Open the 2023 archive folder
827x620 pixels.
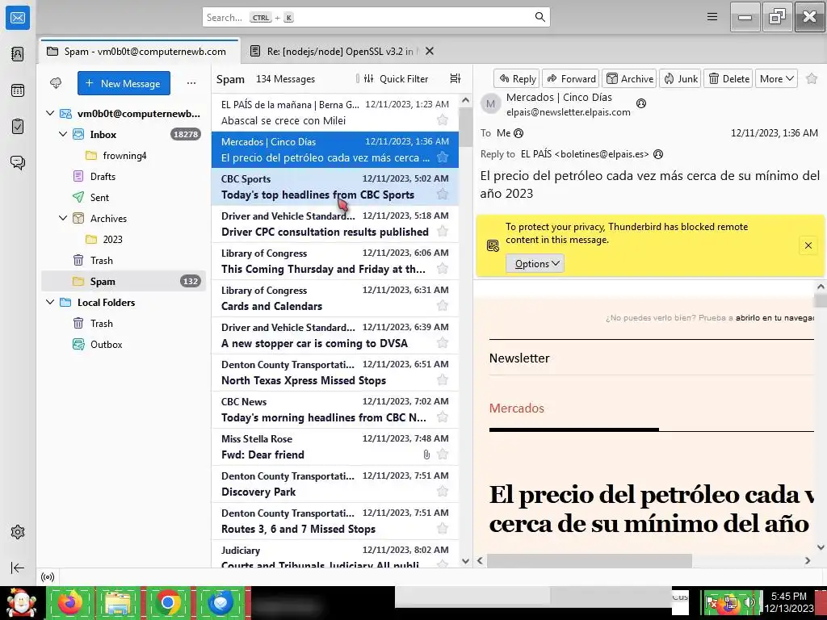click(x=124, y=239)
